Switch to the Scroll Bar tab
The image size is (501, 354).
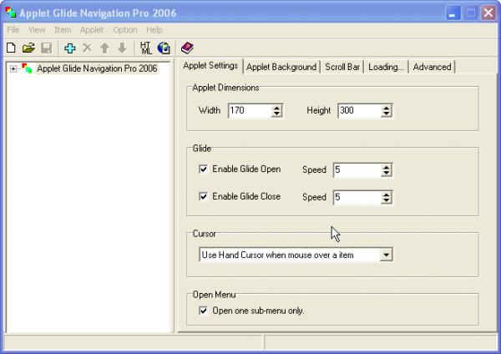(342, 67)
